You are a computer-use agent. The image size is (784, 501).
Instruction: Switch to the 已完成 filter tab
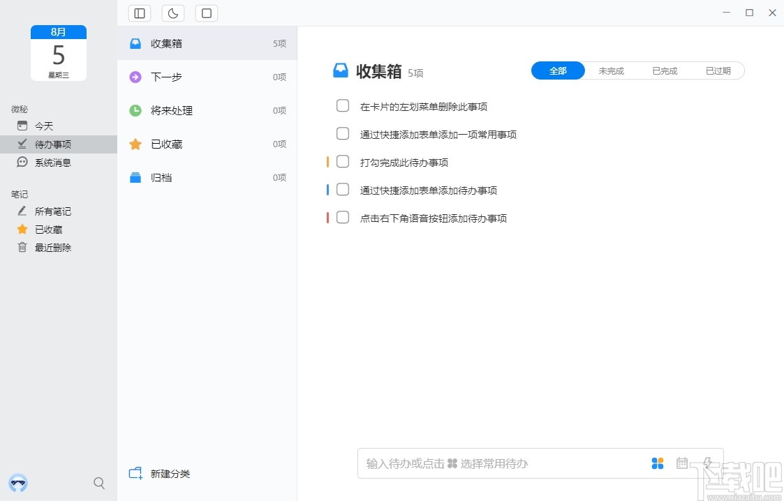pos(665,71)
